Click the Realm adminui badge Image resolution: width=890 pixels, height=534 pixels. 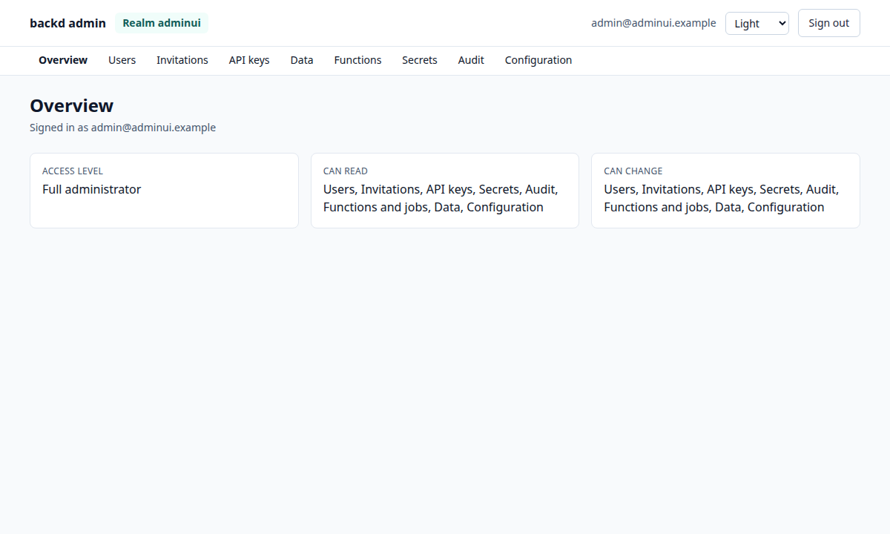(x=162, y=23)
